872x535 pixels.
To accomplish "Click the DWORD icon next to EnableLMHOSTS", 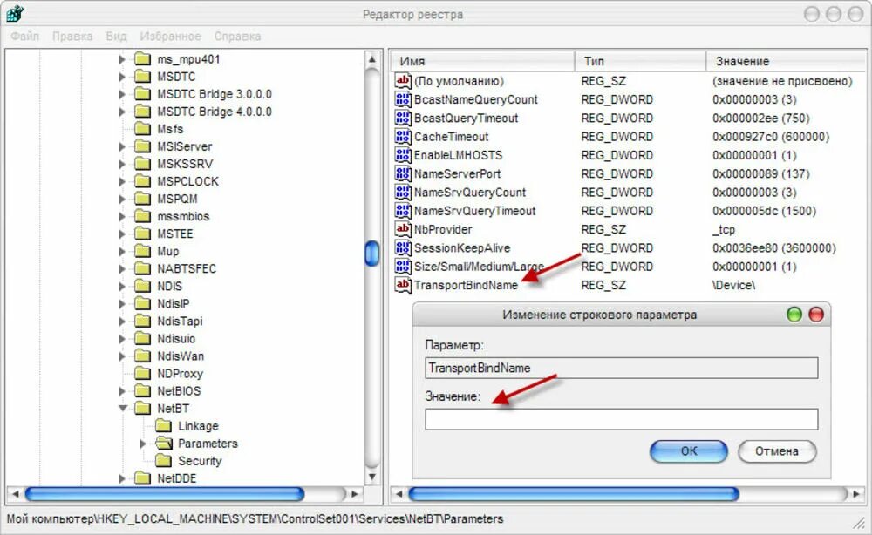I will 402,155.
